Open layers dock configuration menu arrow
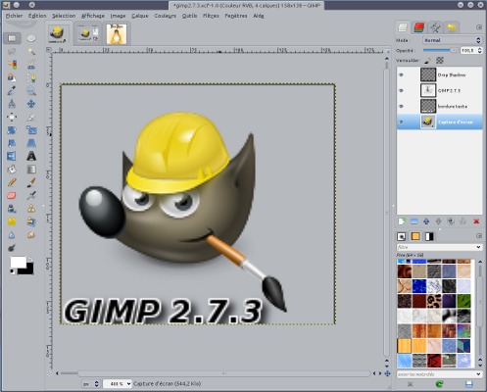Image resolution: width=487 pixels, height=392 pixels. (x=479, y=27)
